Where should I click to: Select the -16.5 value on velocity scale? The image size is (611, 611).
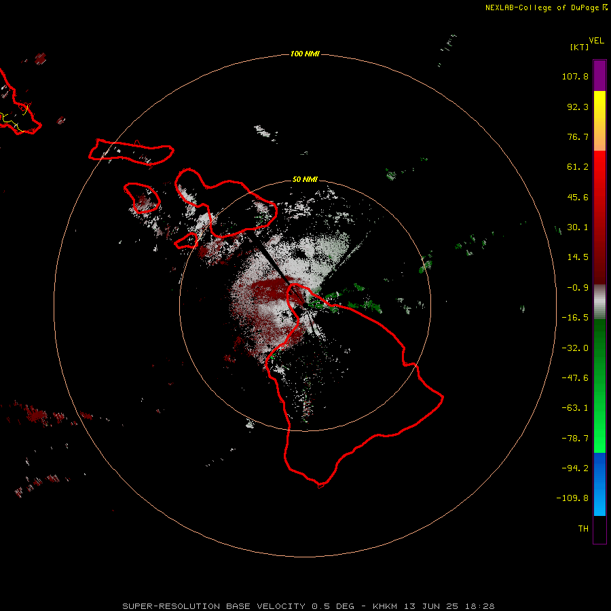point(575,318)
